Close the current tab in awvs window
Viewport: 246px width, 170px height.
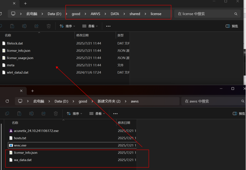(x=21, y=91)
